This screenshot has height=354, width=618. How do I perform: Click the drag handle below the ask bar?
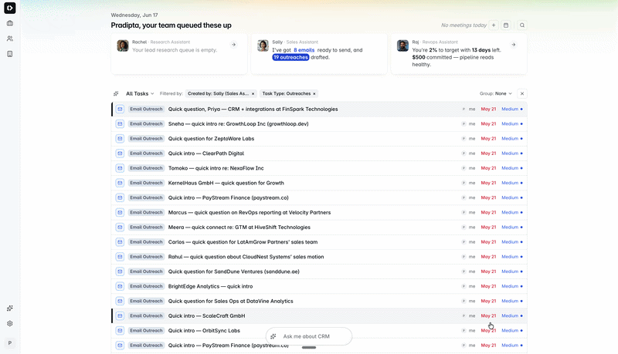309,348
